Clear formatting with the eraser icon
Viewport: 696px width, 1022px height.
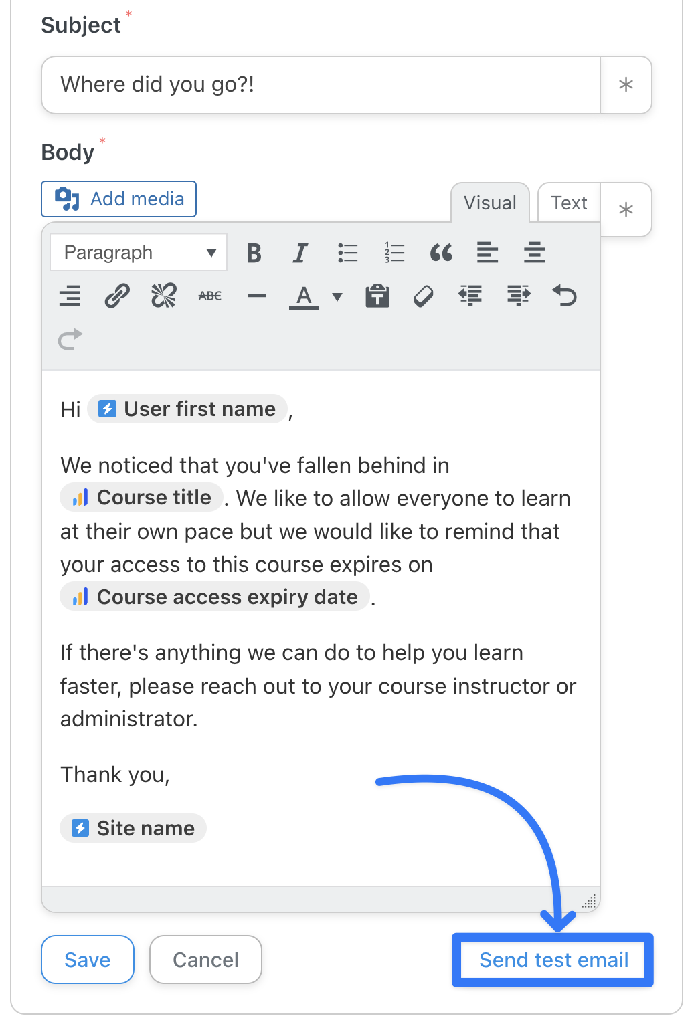(x=424, y=295)
